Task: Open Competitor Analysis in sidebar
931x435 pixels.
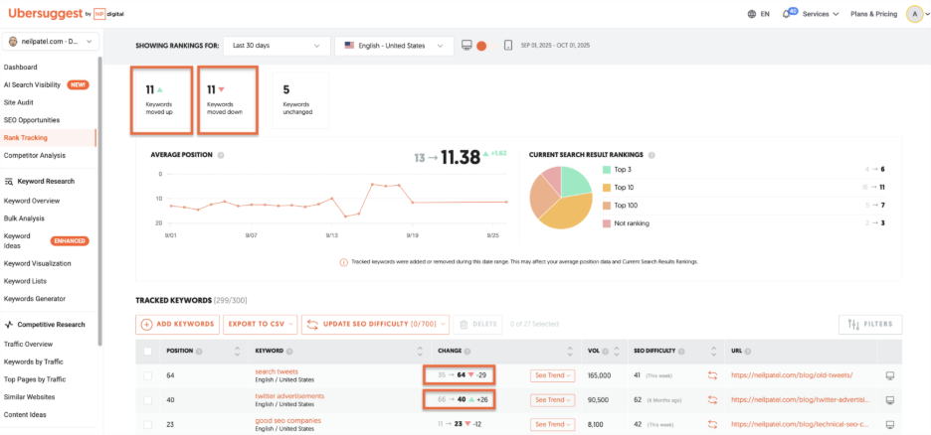Action: point(35,155)
